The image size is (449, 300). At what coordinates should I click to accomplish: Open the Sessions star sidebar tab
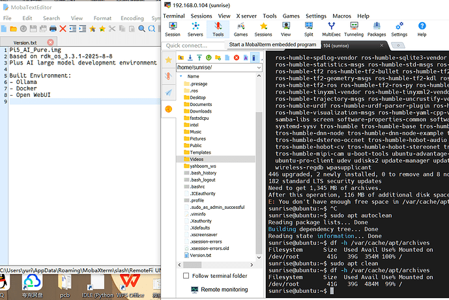point(168,60)
